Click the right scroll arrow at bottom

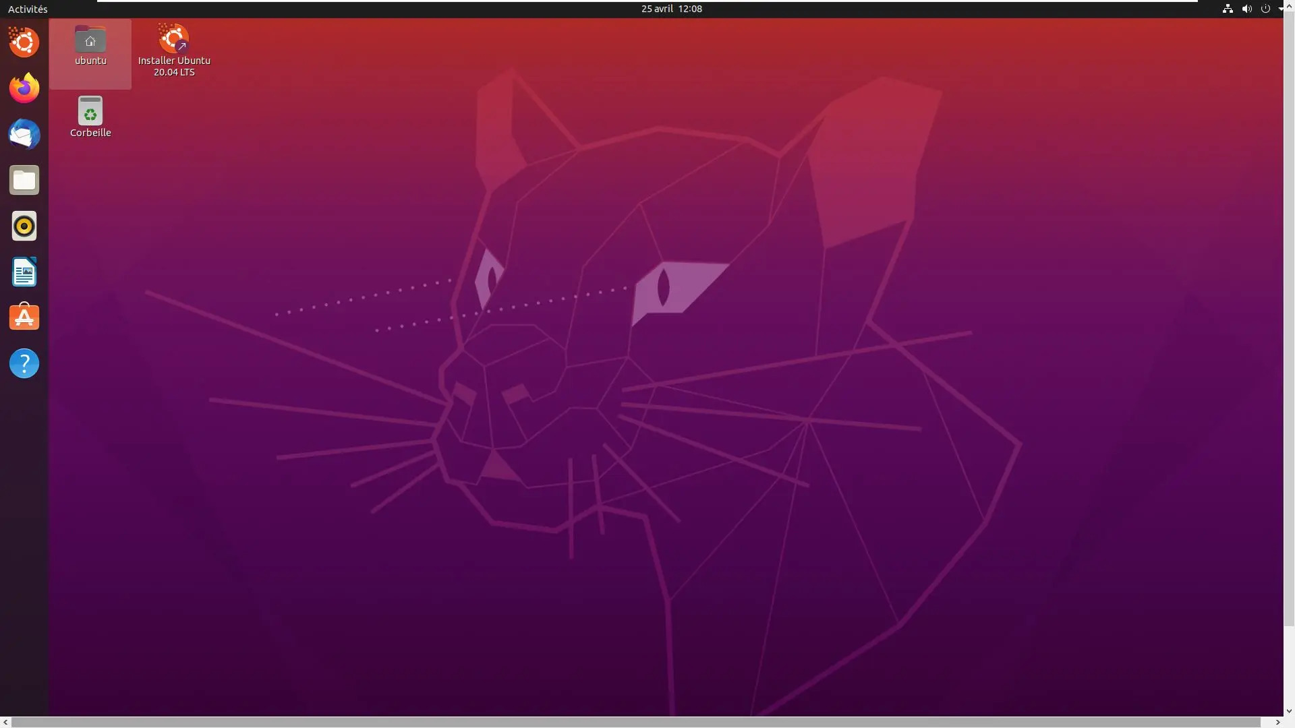[1277, 722]
